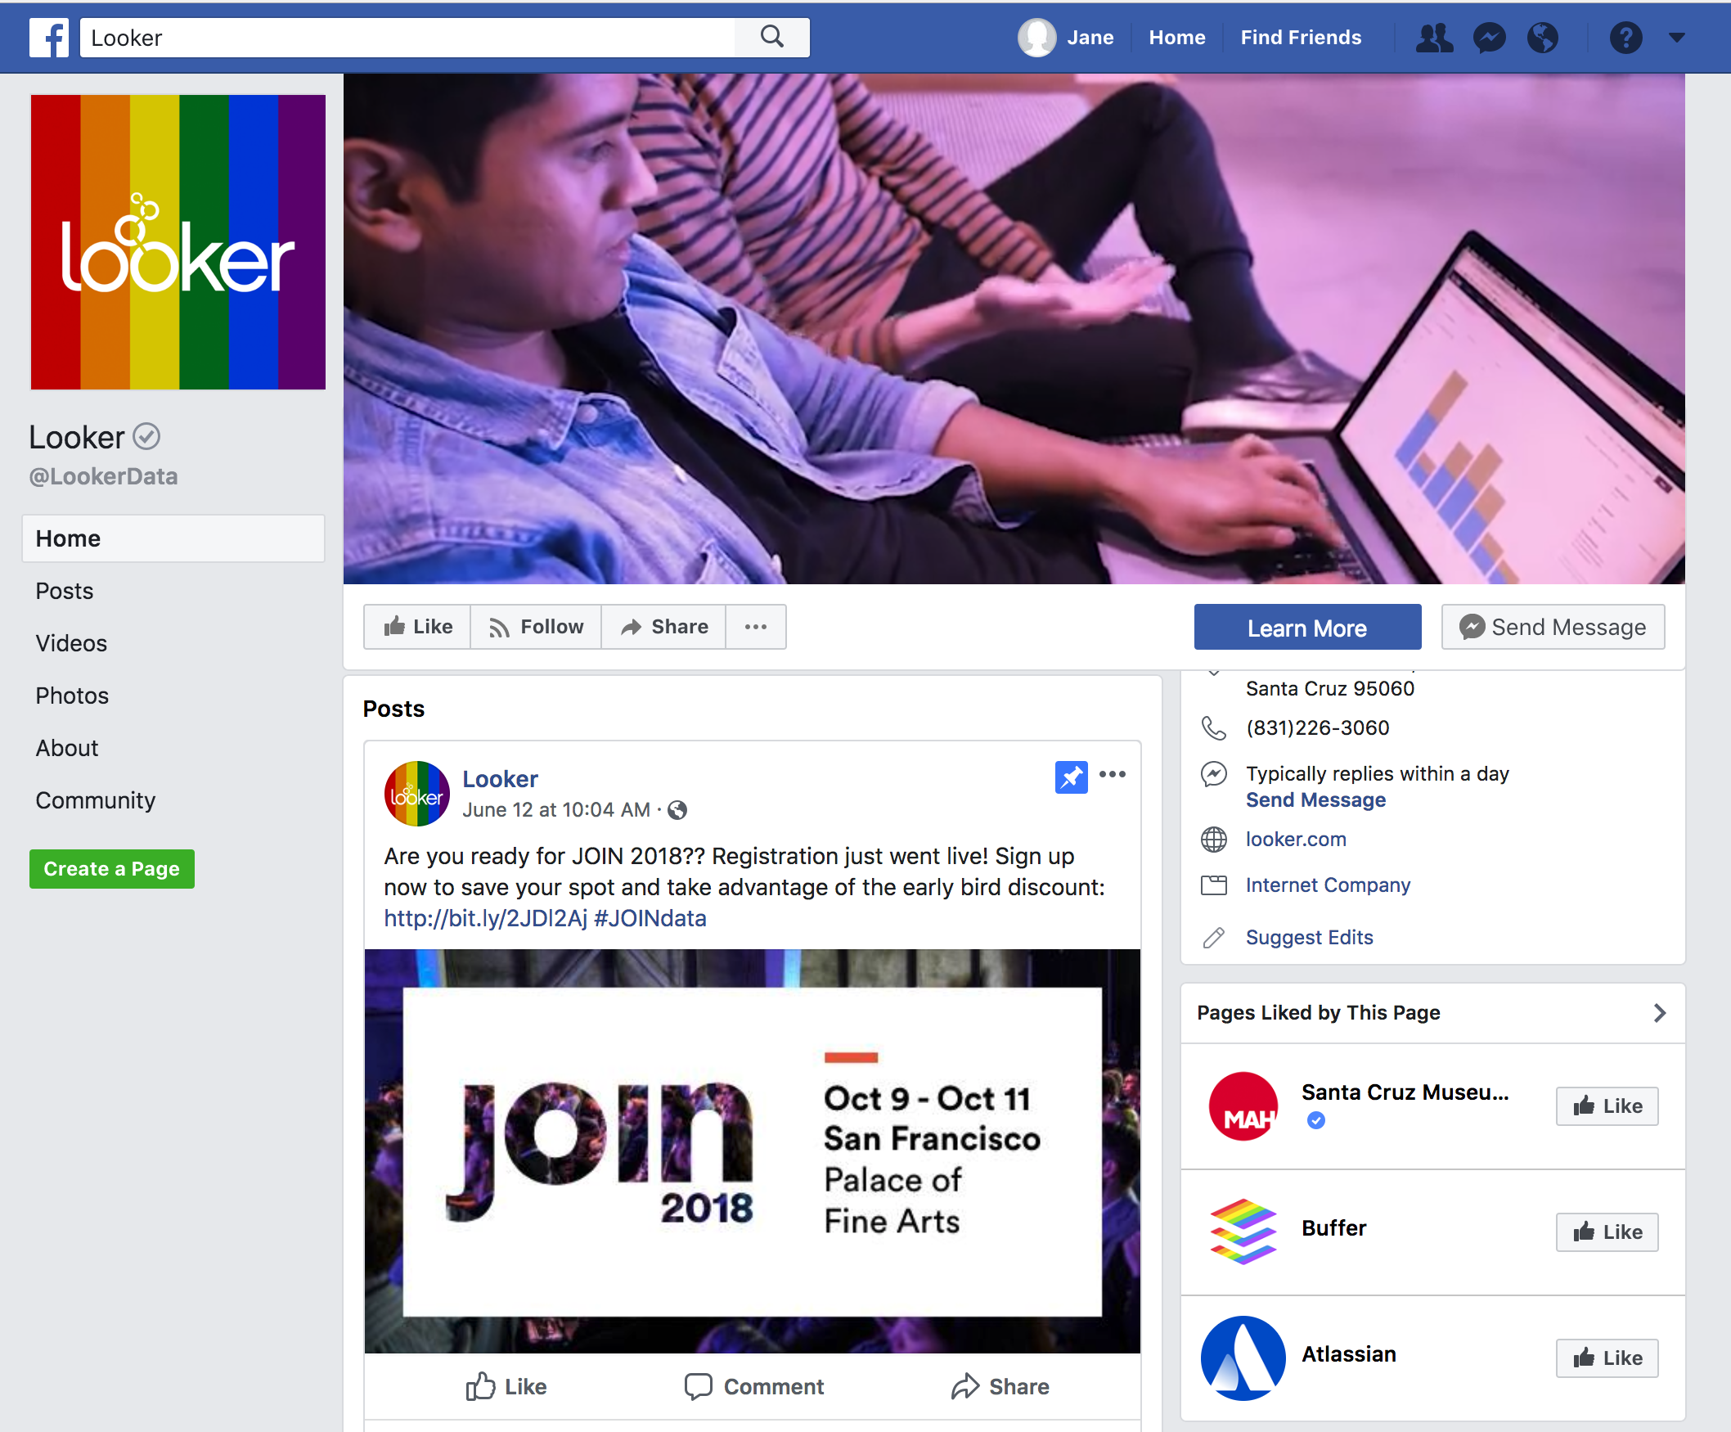Open the friend requests icon
1731x1432 pixels.
(x=1435, y=38)
